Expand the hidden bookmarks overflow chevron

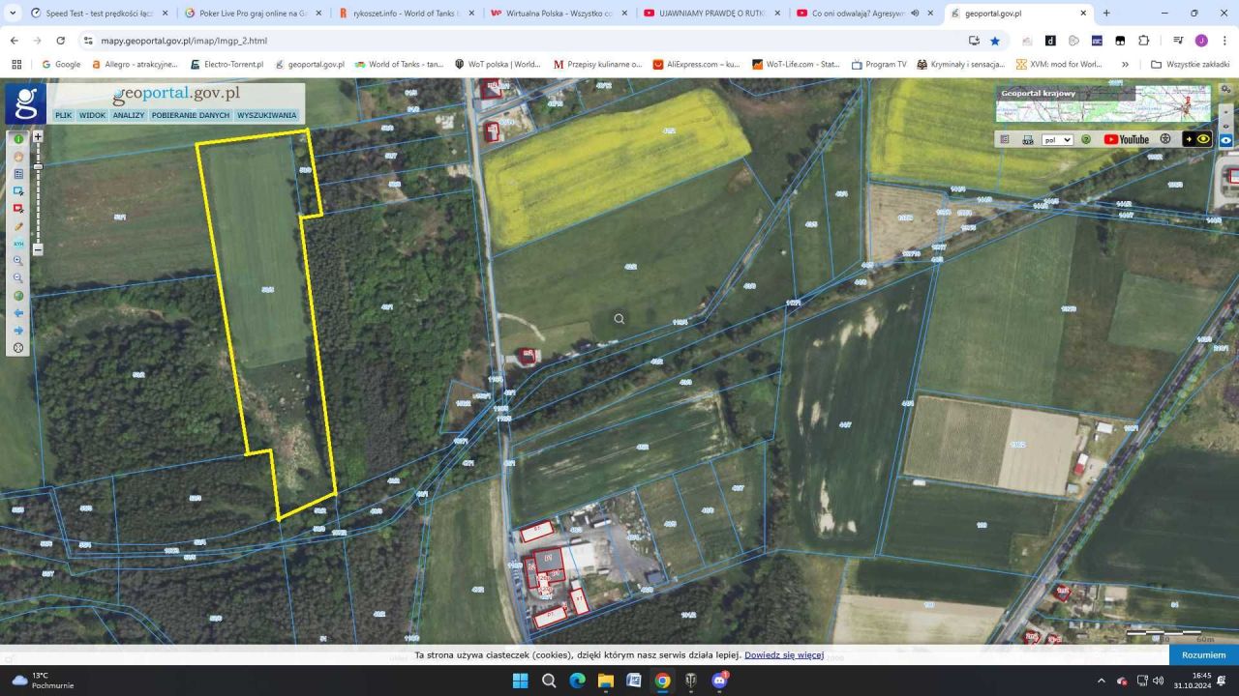[x=1125, y=65]
